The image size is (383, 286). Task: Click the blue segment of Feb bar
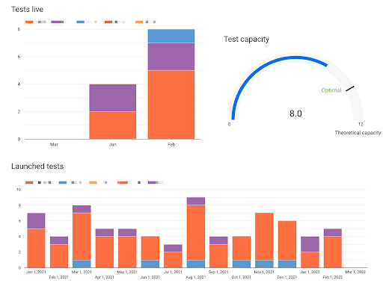click(x=171, y=36)
